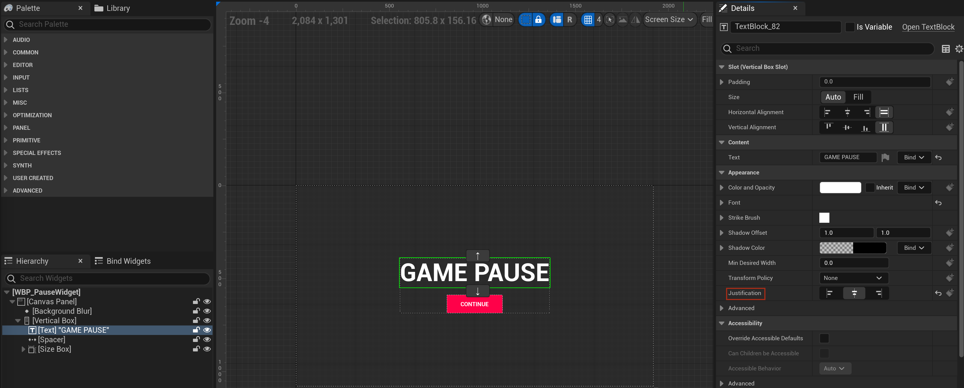
Task: Set horizontal alignment to center
Action: tap(847, 112)
